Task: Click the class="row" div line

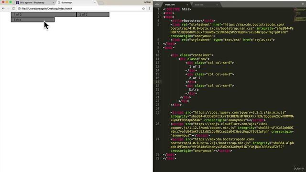Action: click(194, 59)
